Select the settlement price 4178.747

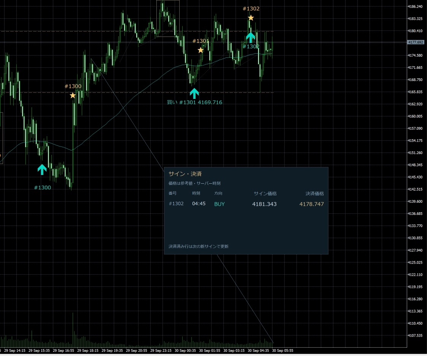tap(312, 204)
